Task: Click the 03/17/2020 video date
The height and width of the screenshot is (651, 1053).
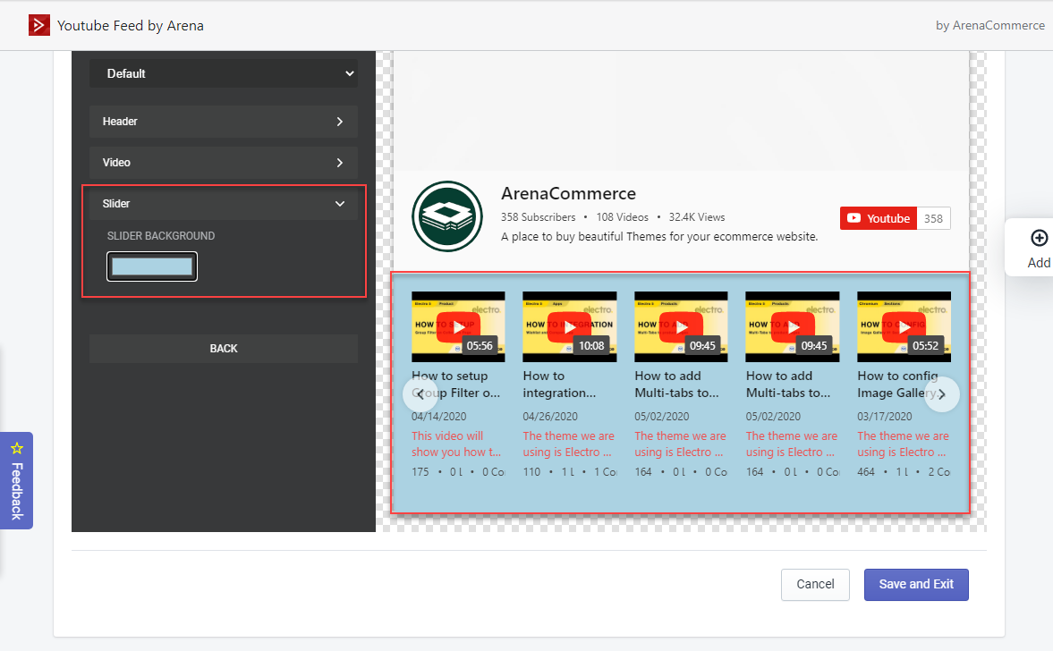Action: coord(885,416)
